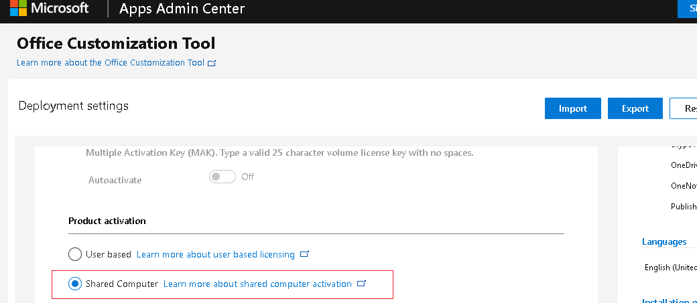Screen dimensions: 697x303
Task: Click external-link icon after shared computer activation
Action: coord(361,283)
